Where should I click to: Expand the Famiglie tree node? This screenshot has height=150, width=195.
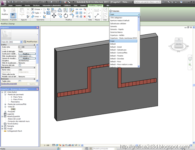(x=2, y=126)
